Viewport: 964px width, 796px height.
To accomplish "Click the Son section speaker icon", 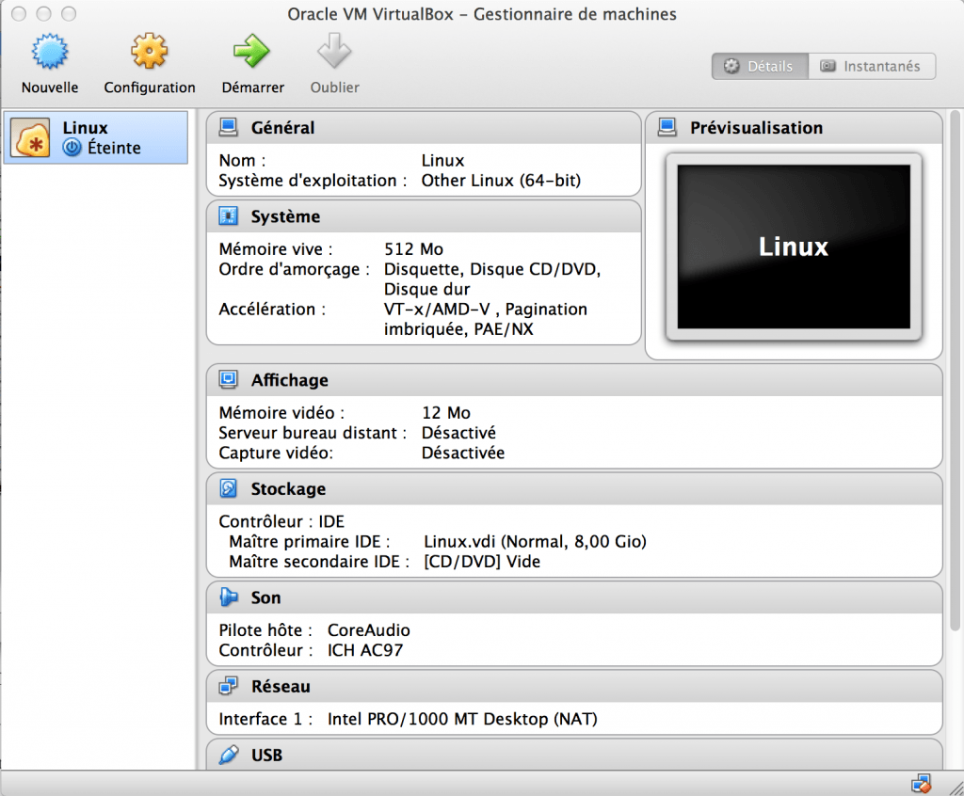I will [229, 597].
